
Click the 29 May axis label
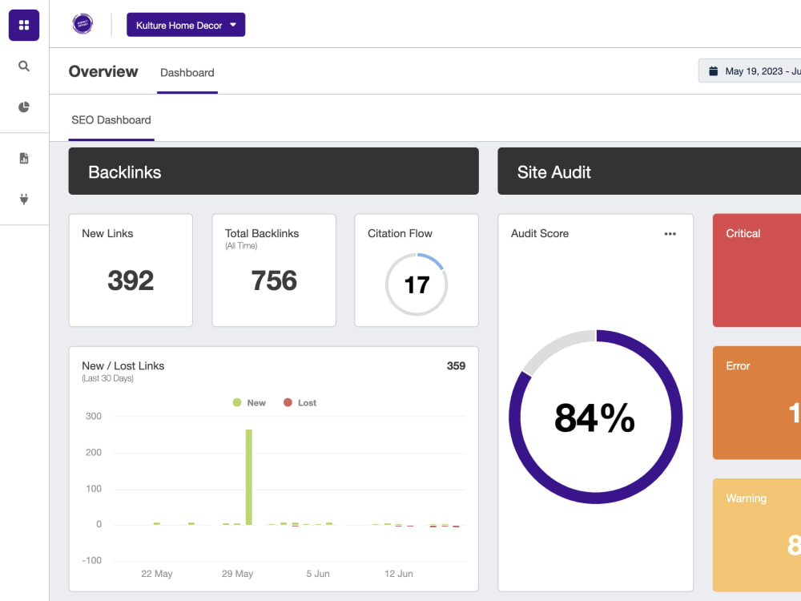click(x=238, y=574)
